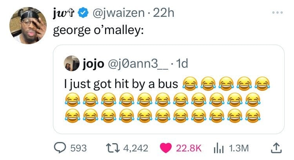Viewport: 294px width, 160px height.
Task: Click the jojo display name
Action: point(93,64)
